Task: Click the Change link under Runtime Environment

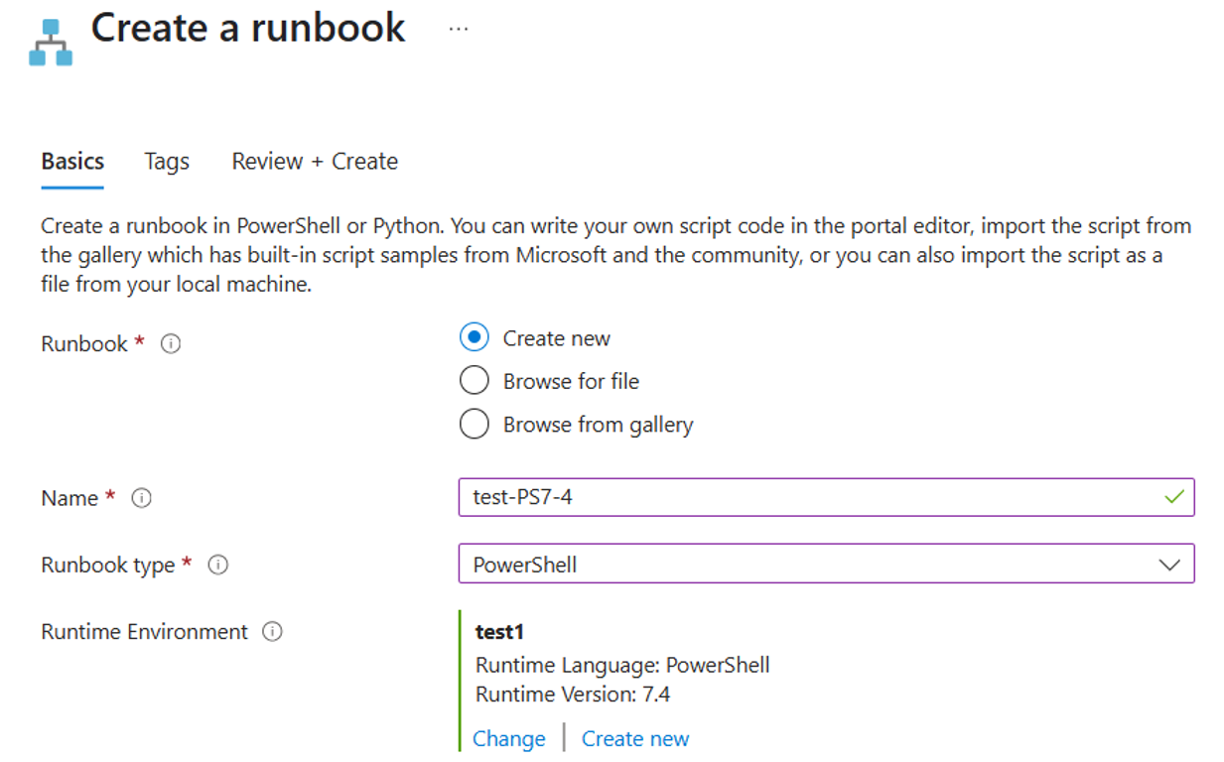Action: click(x=508, y=738)
